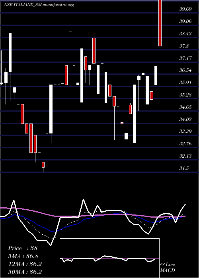Select the 33.39 price axis label
Screen dimensions: 199x278
(x=185, y=131)
